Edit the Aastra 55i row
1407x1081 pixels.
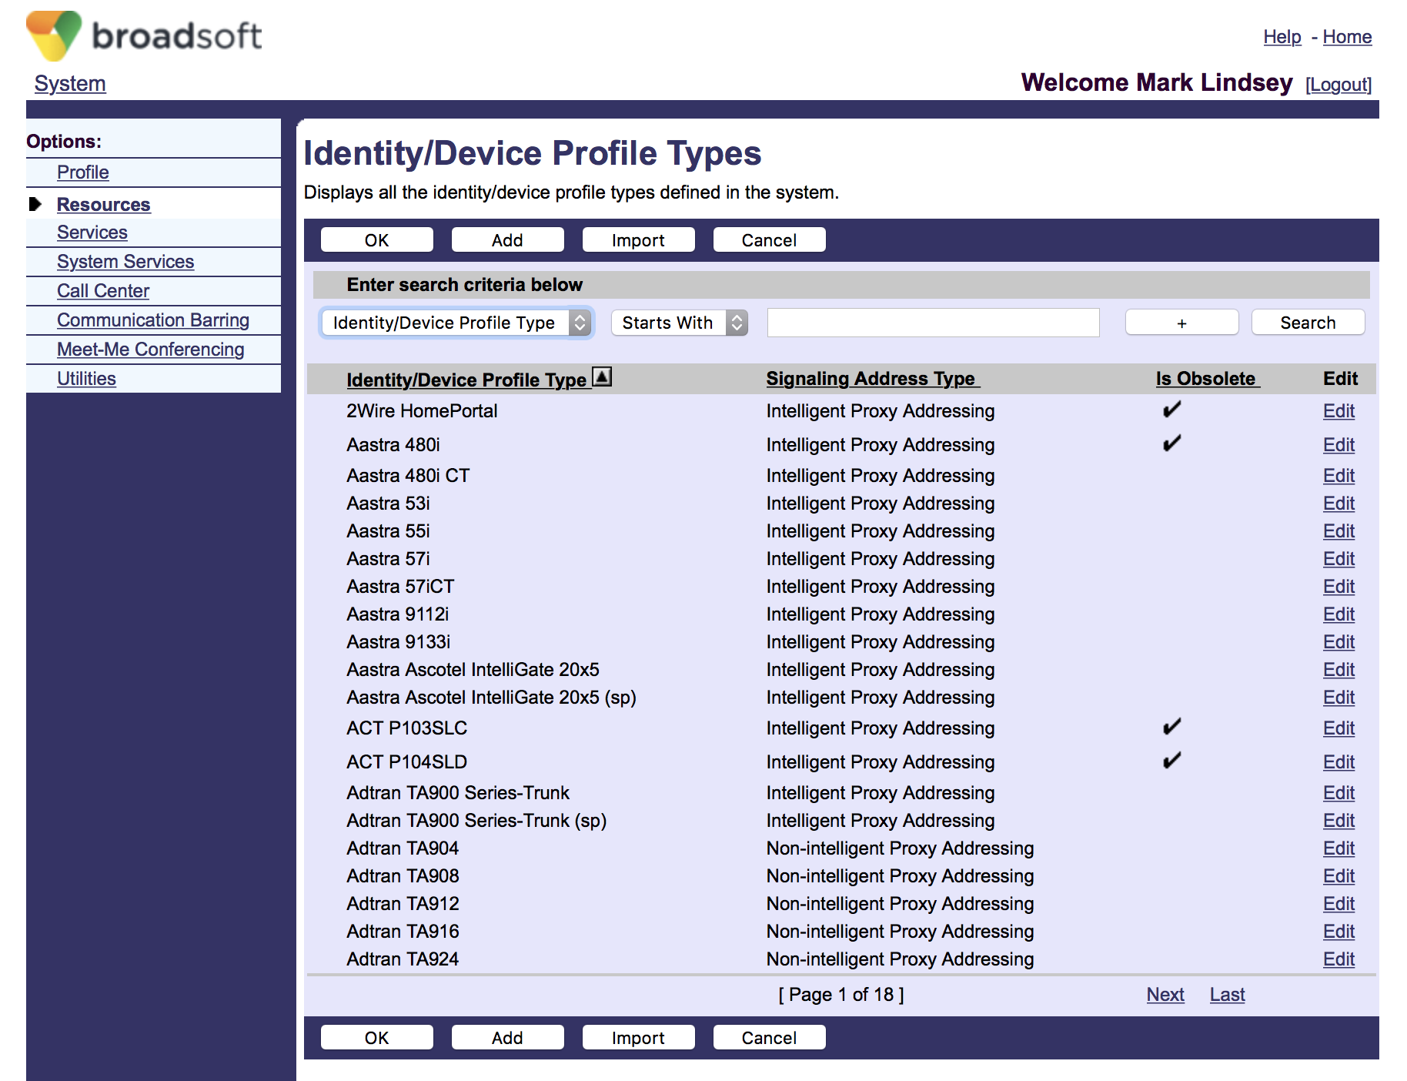(1338, 531)
